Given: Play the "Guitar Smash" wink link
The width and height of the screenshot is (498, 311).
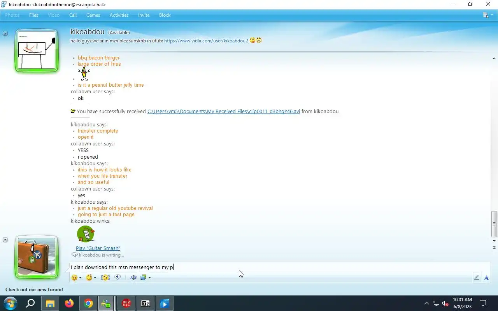Looking at the screenshot, I should click(98, 248).
